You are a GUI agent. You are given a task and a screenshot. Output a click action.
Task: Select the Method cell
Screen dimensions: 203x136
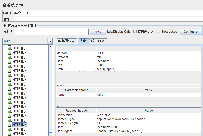[76, 53]
